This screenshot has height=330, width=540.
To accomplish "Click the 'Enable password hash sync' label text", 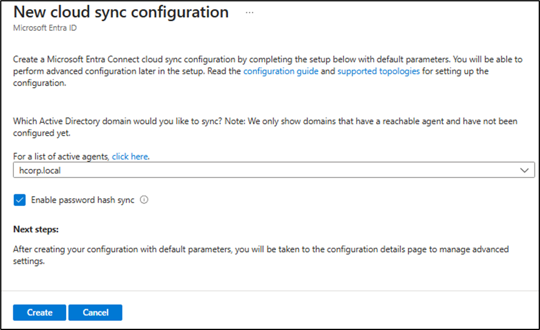I will (x=83, y=200).
